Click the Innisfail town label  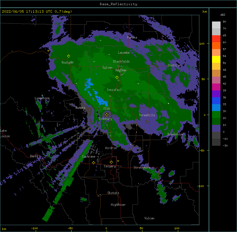pyautogui.click(x=114, y=90)
